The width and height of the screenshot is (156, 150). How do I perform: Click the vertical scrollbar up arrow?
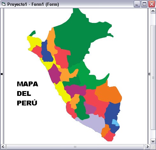[153, 11]
